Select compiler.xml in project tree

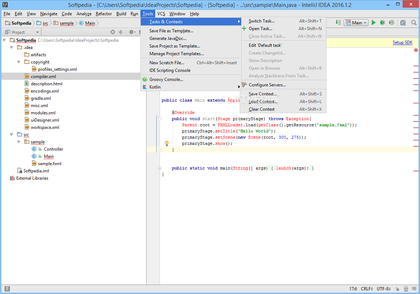coord(44,76)
